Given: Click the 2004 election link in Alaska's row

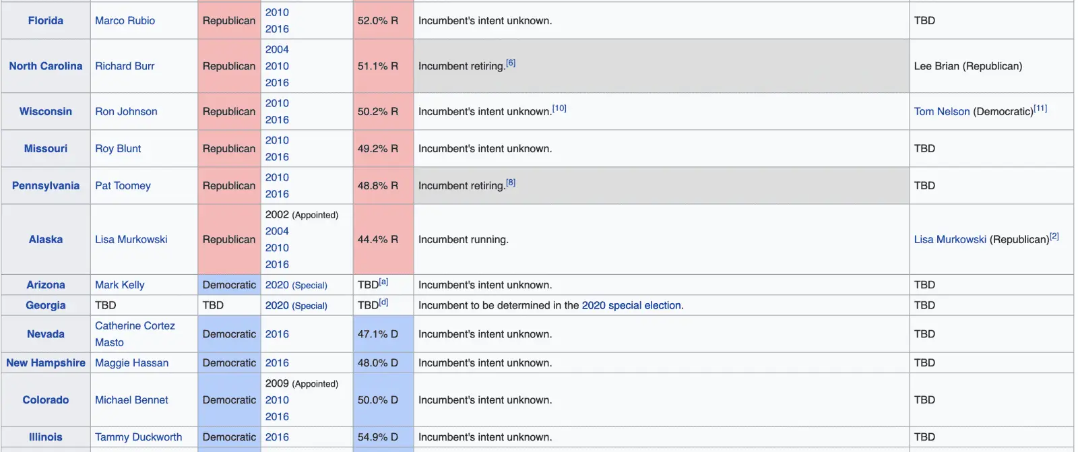Looking at the screenshot, I should 277,231.
